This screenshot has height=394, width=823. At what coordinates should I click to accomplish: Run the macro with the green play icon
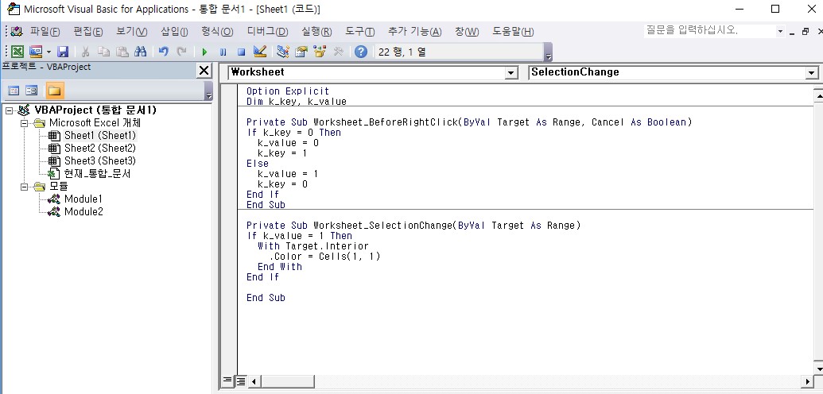(x=204, y=52)
